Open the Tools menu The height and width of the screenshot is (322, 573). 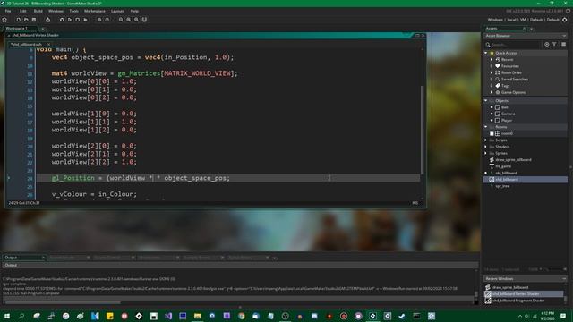(73, 11)
